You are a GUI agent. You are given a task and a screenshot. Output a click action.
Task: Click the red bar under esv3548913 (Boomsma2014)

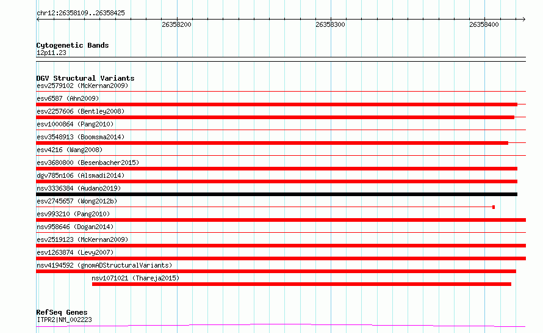pyautogui.click(x=272, y=143)
